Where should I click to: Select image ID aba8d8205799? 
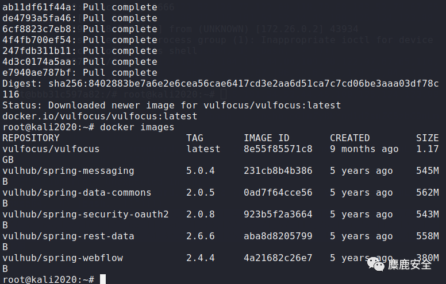pyautogui.click(x=278, y=236)
